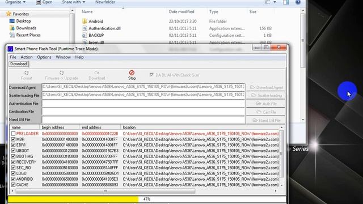Click the Download Agent browse button
This screenshot has width=363, height=204.
[266, 87]
